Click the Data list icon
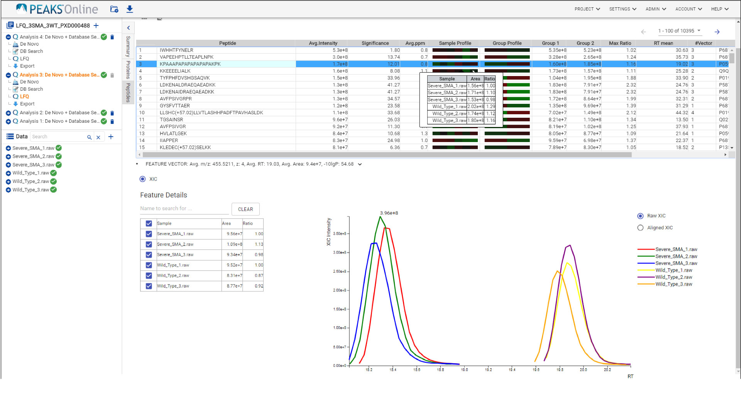The image size is (741, 403). [10, 137]
